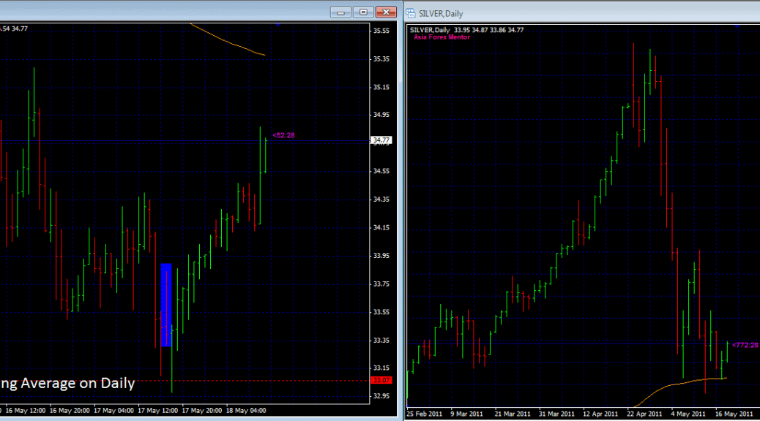Click the 33.75 price axis label
The width and height of the screenshot is (760, 421).
click(381, 284)
